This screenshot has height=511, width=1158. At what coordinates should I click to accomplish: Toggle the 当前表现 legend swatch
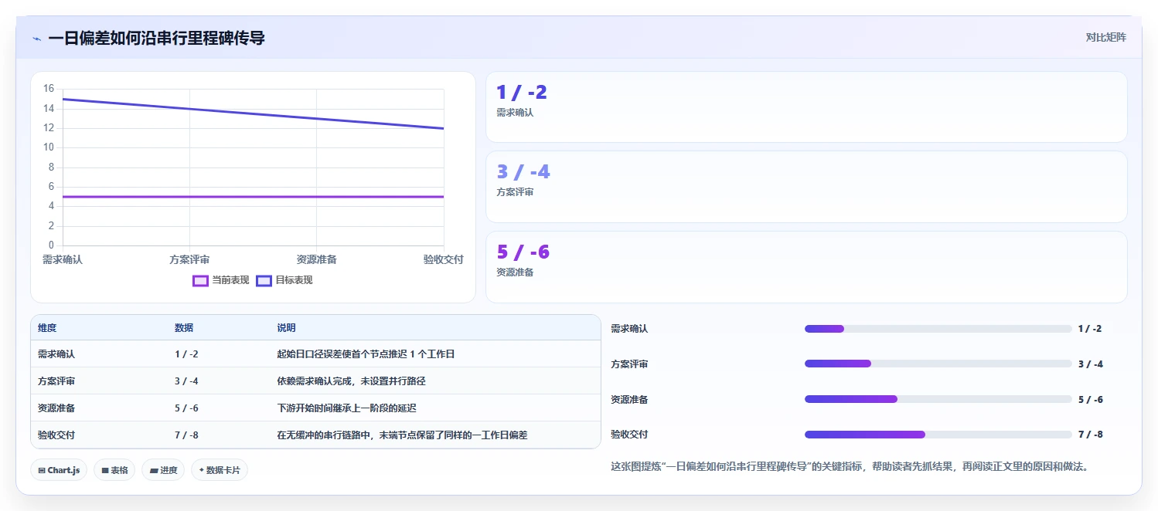(x=200, y=280)
